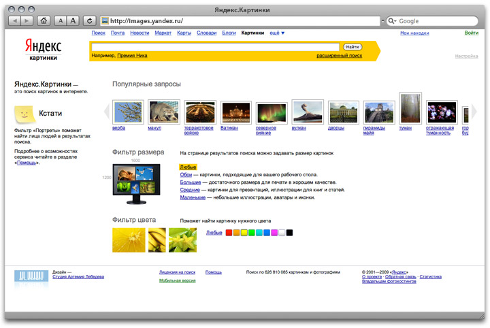Go to the browser home page icon
The width and height of the screenshot is (490, 328).
[44, 21]
